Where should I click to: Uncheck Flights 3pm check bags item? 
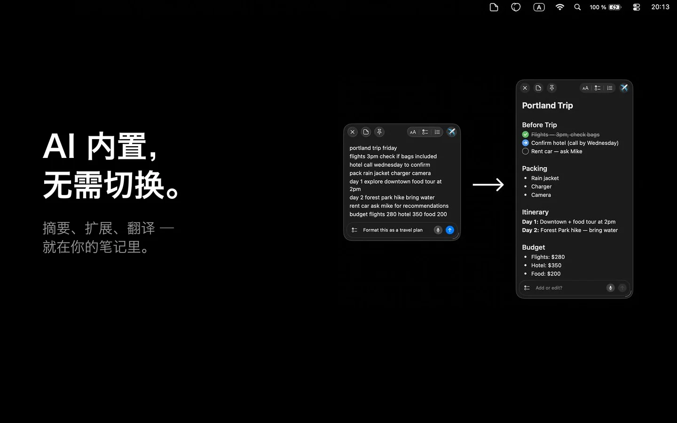point(525,134)
